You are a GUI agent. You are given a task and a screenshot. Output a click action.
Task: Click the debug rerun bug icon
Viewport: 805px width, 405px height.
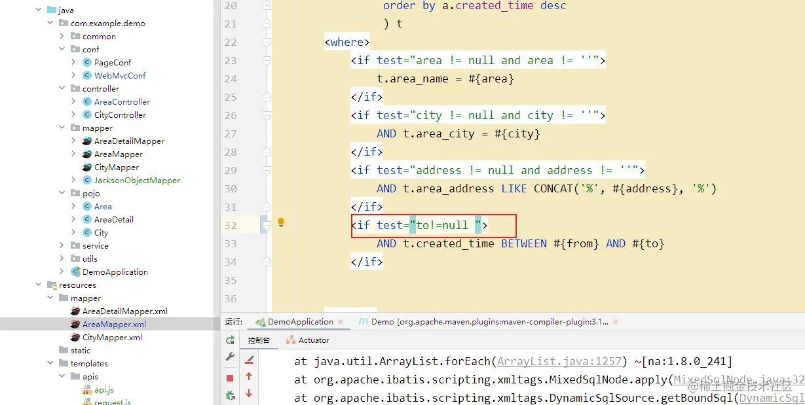[230, 395]
